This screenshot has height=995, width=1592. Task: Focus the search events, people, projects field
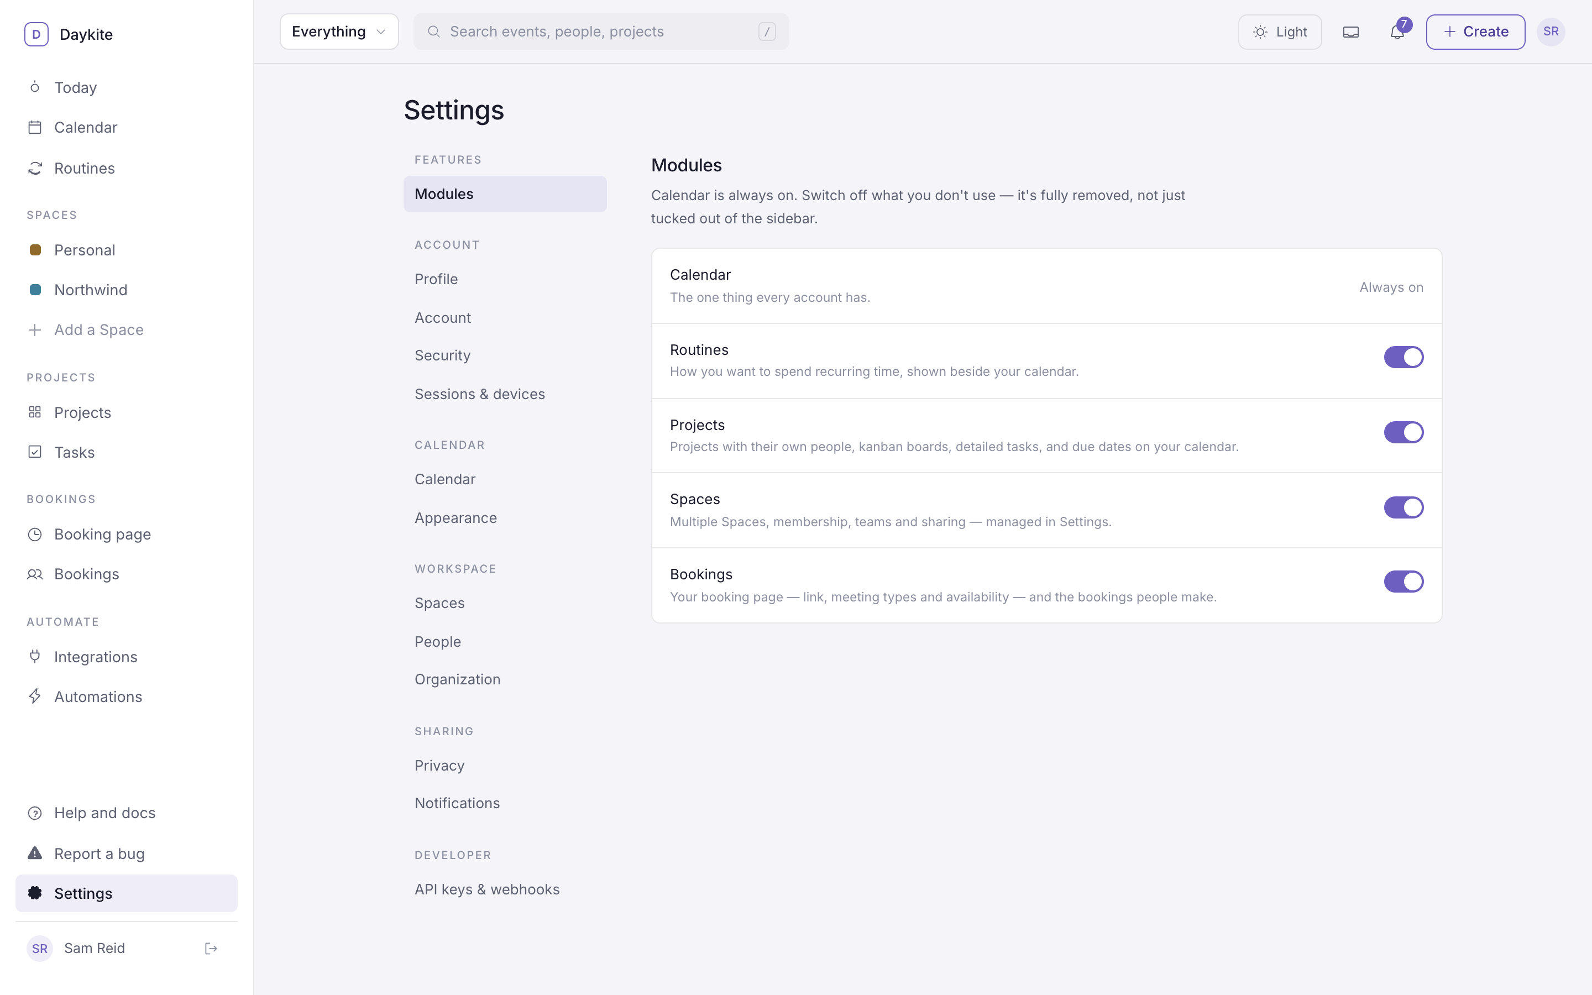coord(601,32)
